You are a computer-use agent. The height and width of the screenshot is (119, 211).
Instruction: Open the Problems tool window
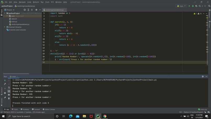tap(25, 109)
